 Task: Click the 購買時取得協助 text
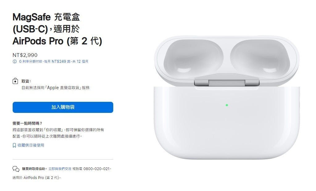35,169
